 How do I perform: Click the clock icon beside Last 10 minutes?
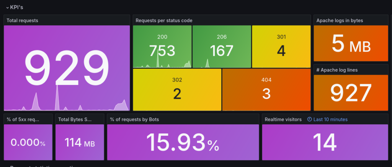coord(310,119)
